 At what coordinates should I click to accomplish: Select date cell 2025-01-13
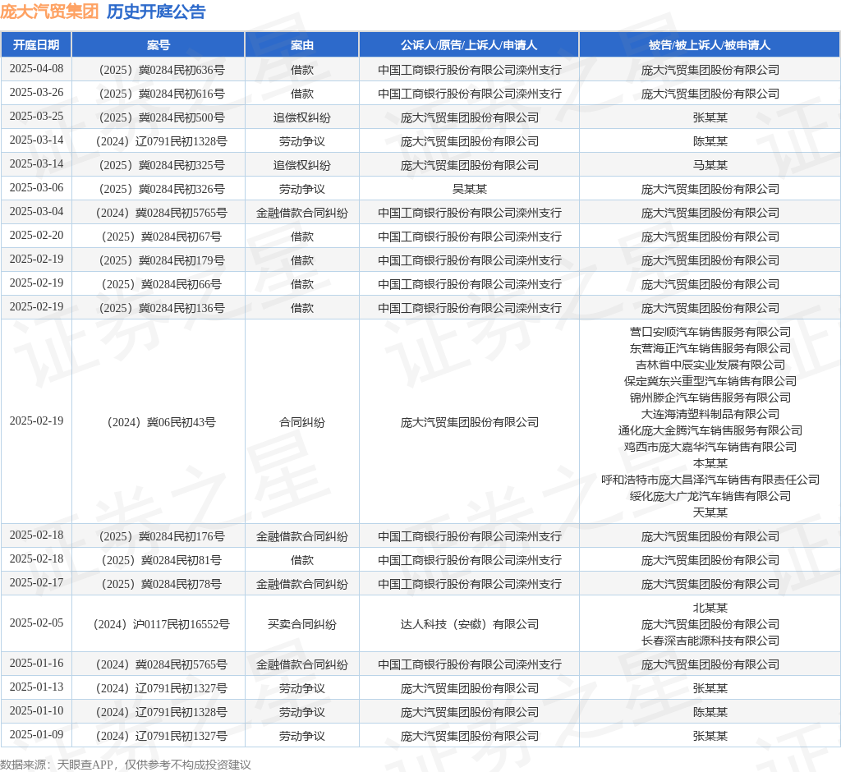(x=36, y=687)
